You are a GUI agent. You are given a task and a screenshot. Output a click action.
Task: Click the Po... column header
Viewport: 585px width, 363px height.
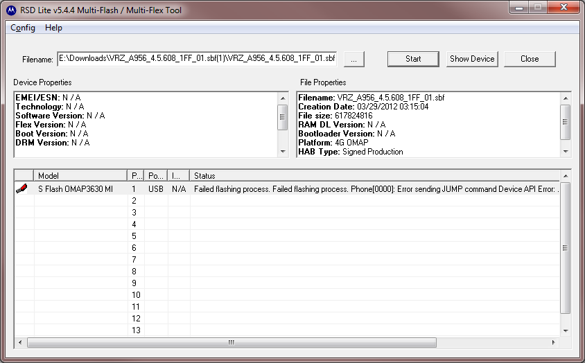[x=156, y=176]
